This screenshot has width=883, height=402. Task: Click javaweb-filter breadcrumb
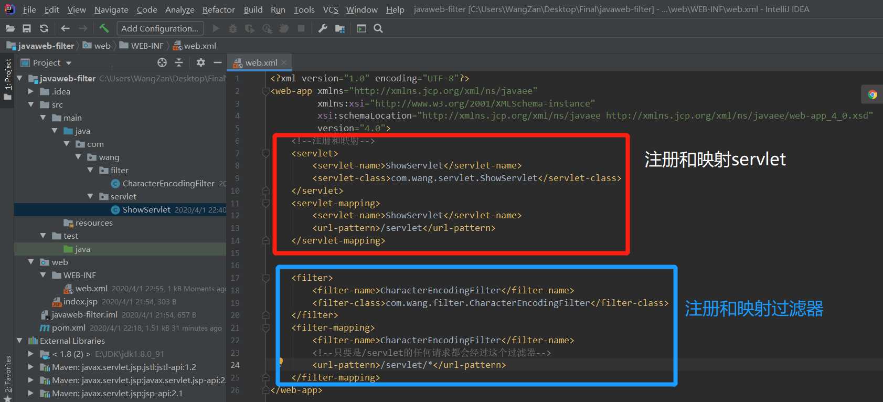tap(41, 46)
